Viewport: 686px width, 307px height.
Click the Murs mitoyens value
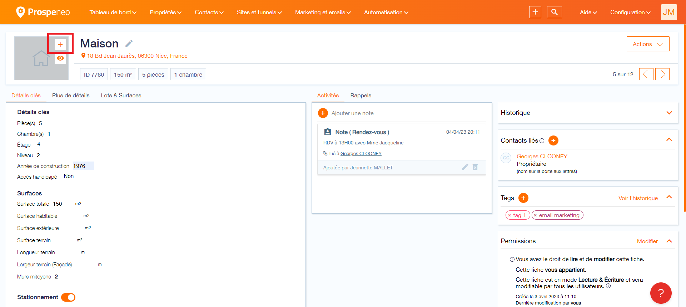56,277
